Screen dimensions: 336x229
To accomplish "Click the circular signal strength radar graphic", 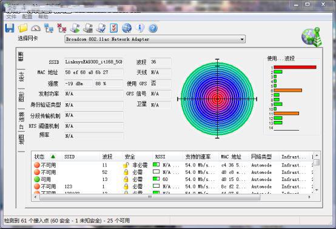I will pyautogui.click(x=217, y=99).
